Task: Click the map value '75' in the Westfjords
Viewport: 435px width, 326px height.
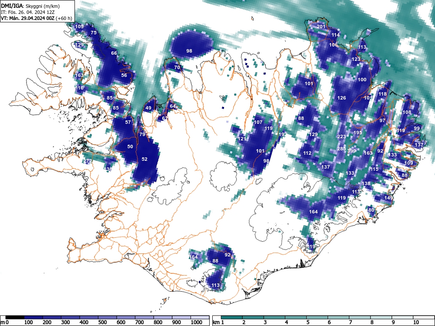Action: point(94,33)
